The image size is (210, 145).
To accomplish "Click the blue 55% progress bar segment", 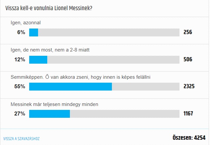I will 71,87.
